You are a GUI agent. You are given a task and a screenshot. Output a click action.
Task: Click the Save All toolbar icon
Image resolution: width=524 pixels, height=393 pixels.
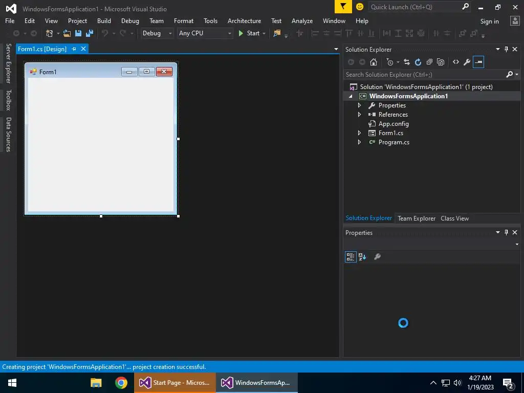click(90, 33)
